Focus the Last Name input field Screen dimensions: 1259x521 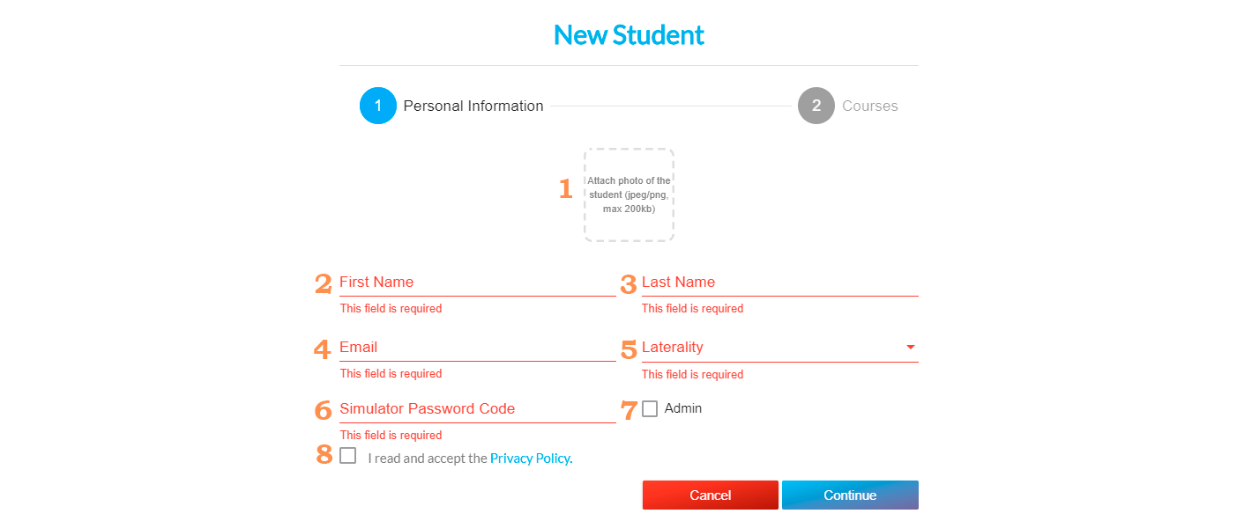[779, 282]
